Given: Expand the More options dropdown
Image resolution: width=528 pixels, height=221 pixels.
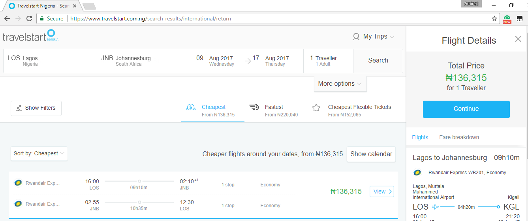Looking at the screenshot, I should [x=340, y=84].
